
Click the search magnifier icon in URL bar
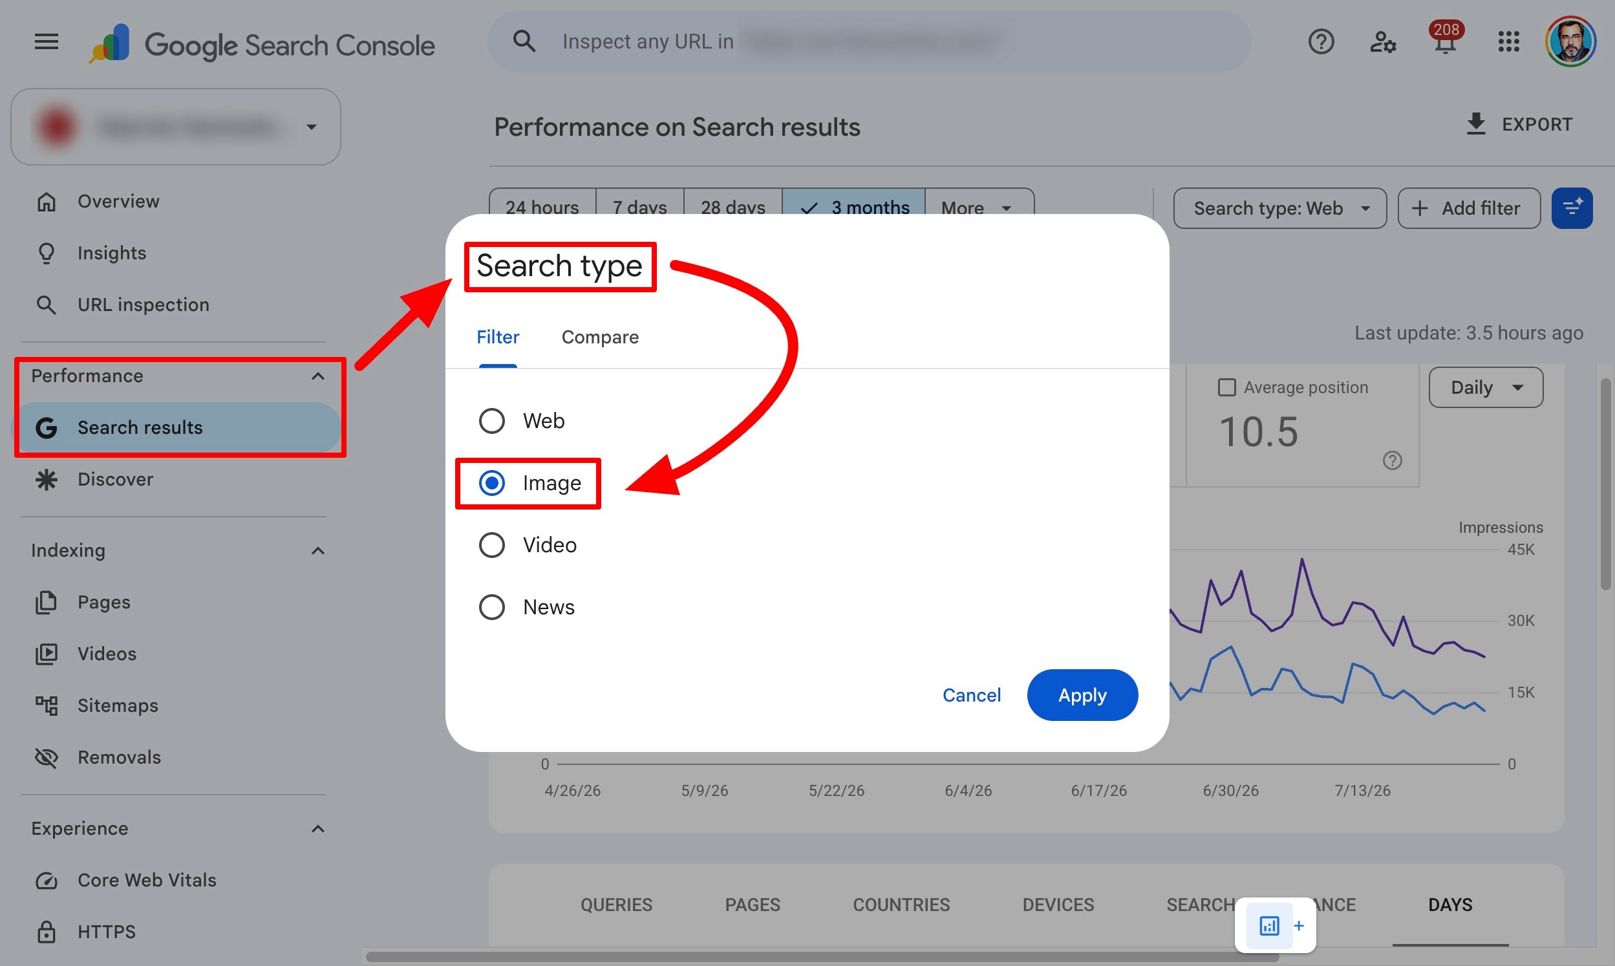(524, 41)
